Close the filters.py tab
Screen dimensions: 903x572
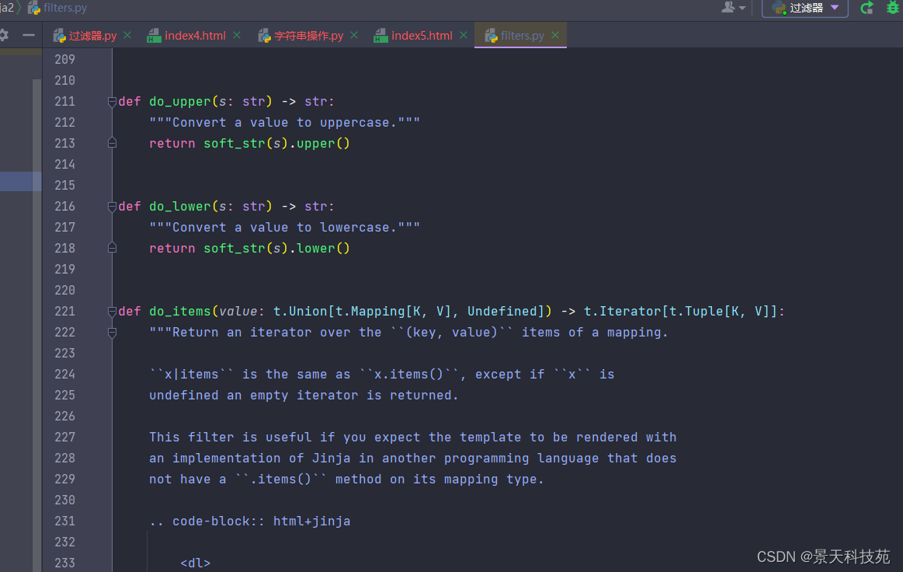point(555,36)
